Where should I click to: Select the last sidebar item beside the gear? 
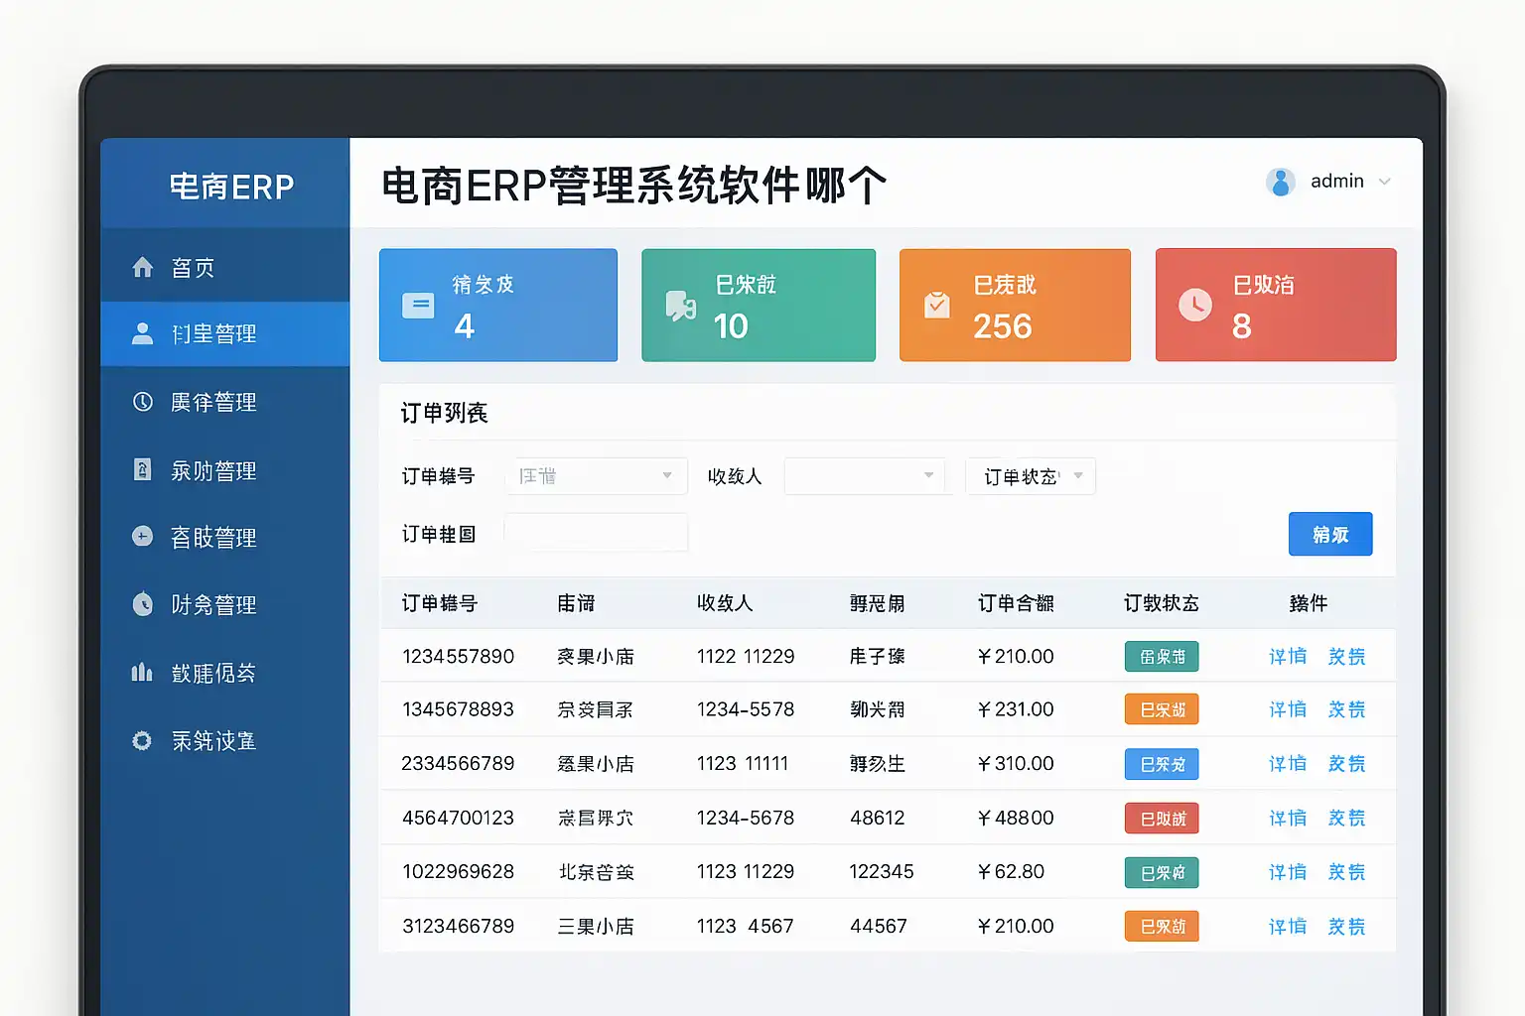point(213,741)
